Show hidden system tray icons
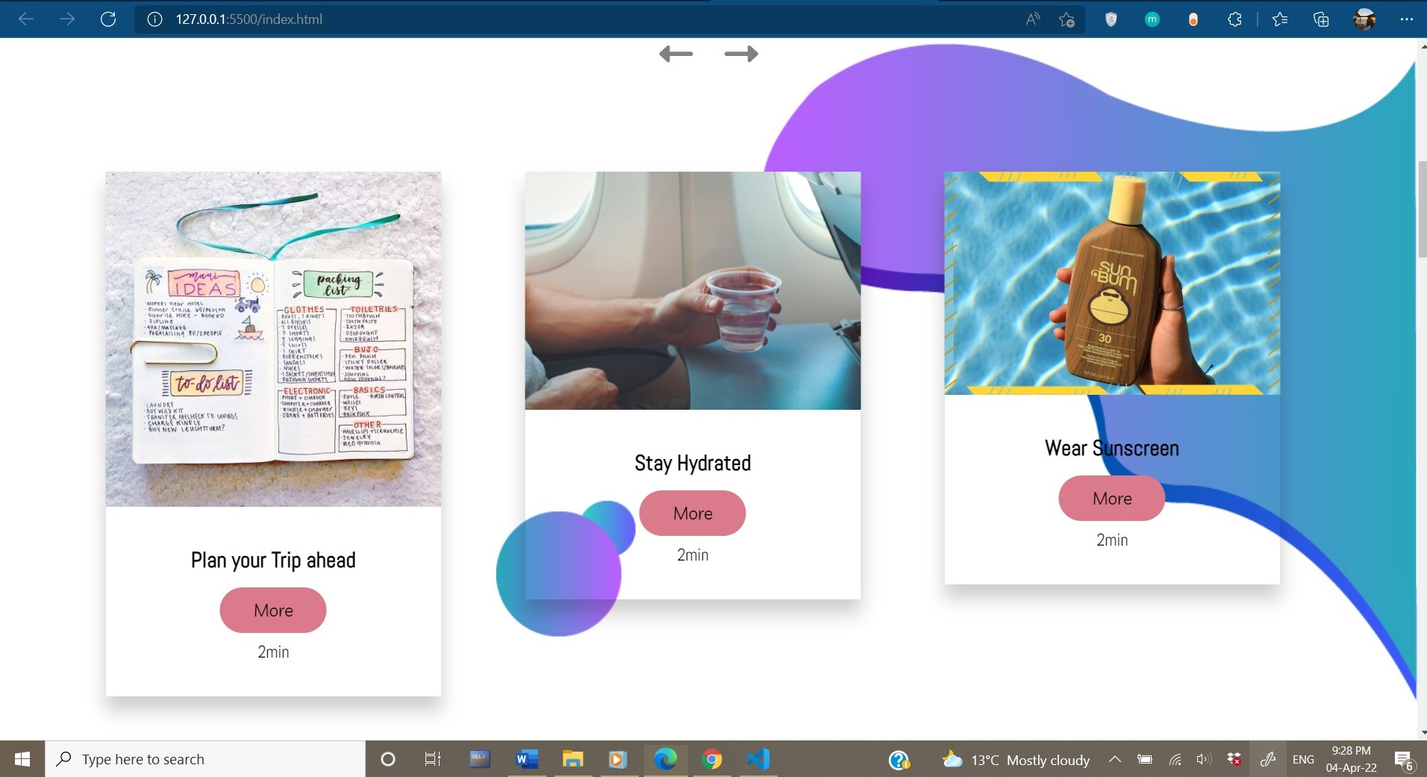The image size is (1427, 777). (x=1114, y=759)
